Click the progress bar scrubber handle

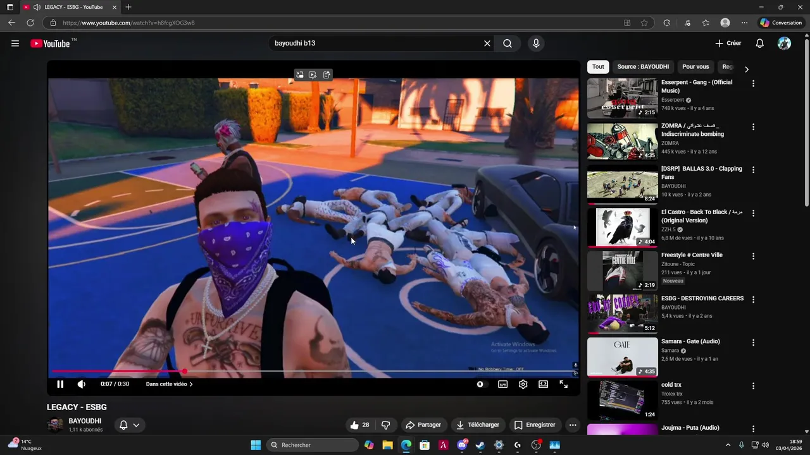(184, 372)
